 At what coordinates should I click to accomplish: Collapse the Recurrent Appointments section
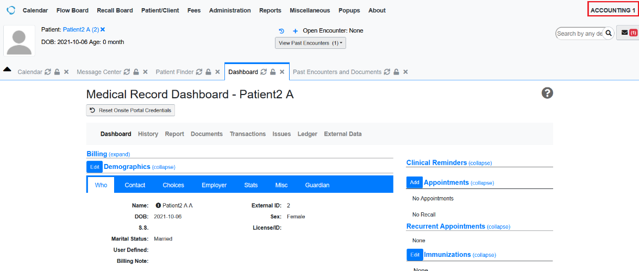point(498,226)
